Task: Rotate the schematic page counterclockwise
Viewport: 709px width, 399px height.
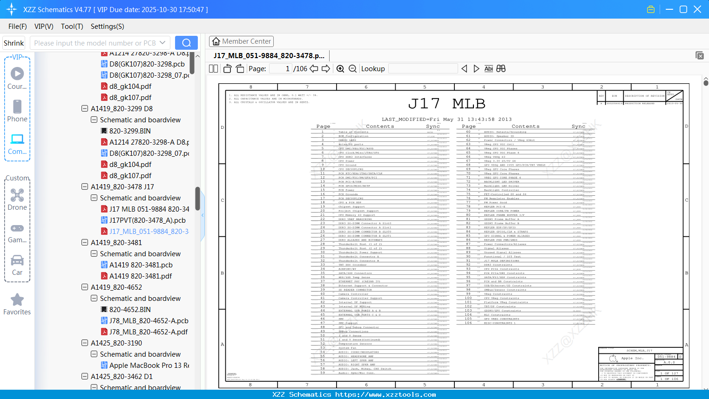Action: click(x=227, y=69)
